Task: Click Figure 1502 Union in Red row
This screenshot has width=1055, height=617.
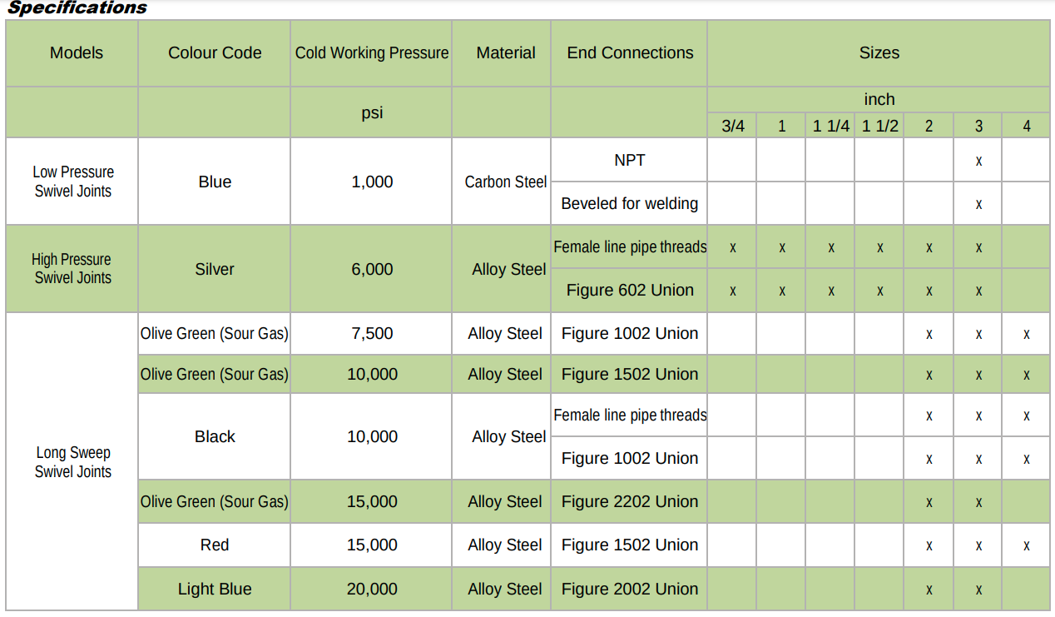Action: 630,545
